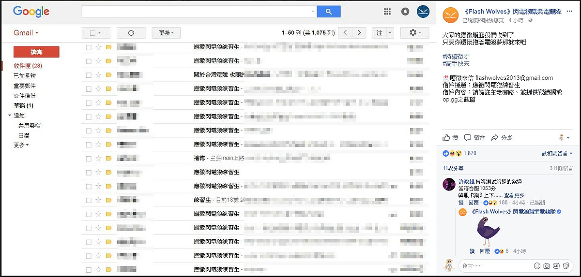Star the 練習生 目前18歲 email
The image size is (581, 277).
pyautogui.click(x=99, y=200)
